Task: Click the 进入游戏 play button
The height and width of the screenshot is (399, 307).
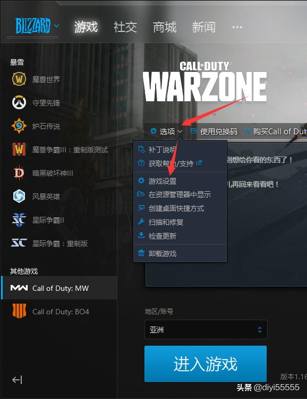Action: [206, 364]
